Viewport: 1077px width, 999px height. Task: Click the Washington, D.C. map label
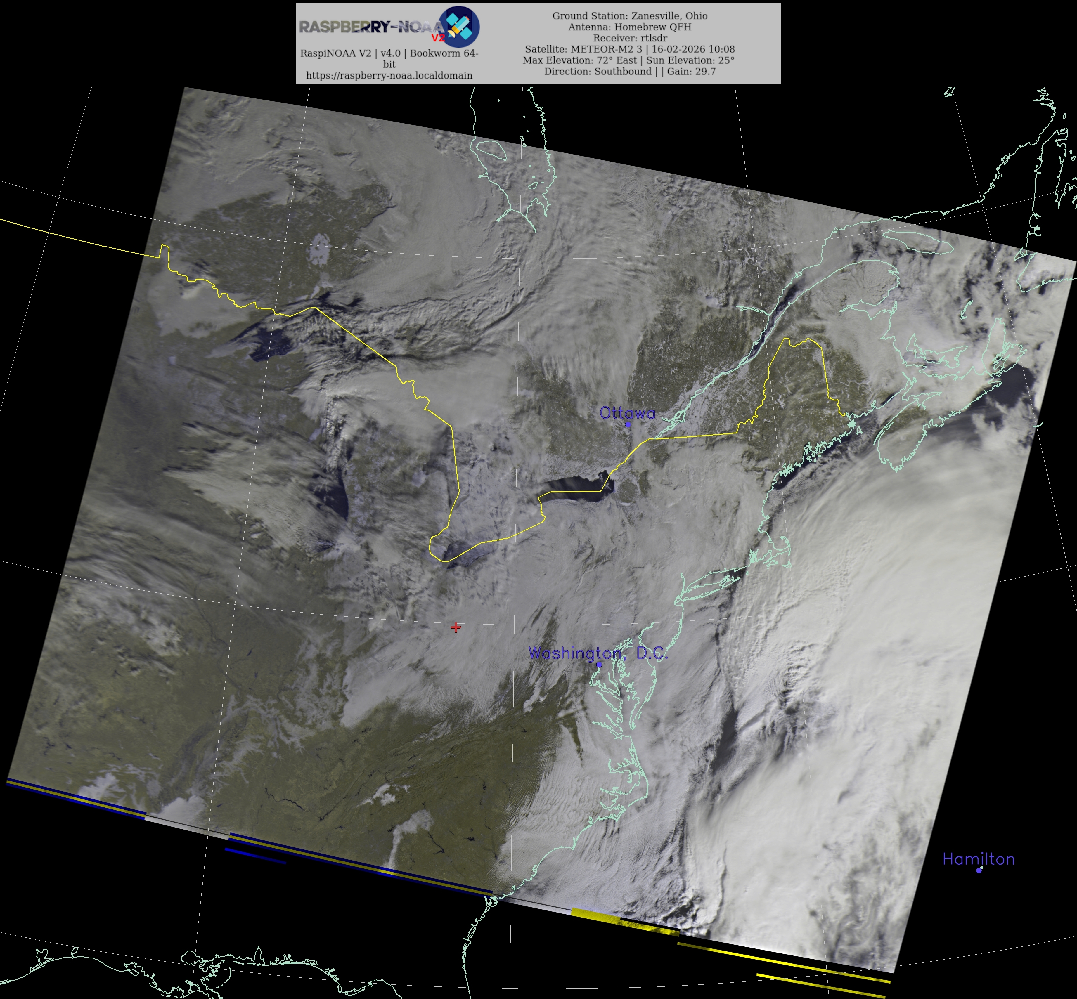point(598,653)
